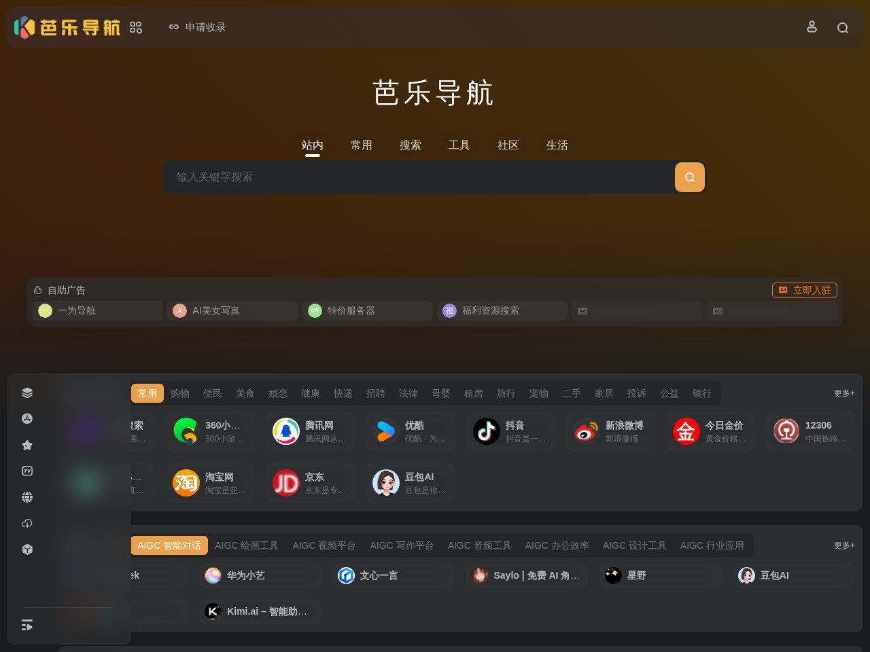
Task: Open the star icon in left sidebar
Action: click(27, 445)
